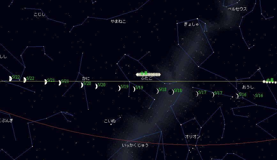Click the ペルセウス constellation label
Screen dimensions: 277x160
click(x=237, y=9)
